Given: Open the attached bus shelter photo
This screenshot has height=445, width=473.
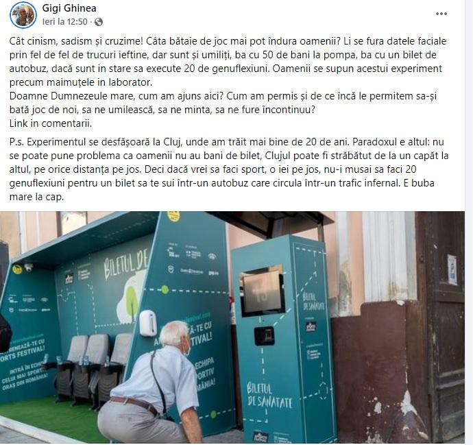Looking at the screenshot, I should (232, 327).
